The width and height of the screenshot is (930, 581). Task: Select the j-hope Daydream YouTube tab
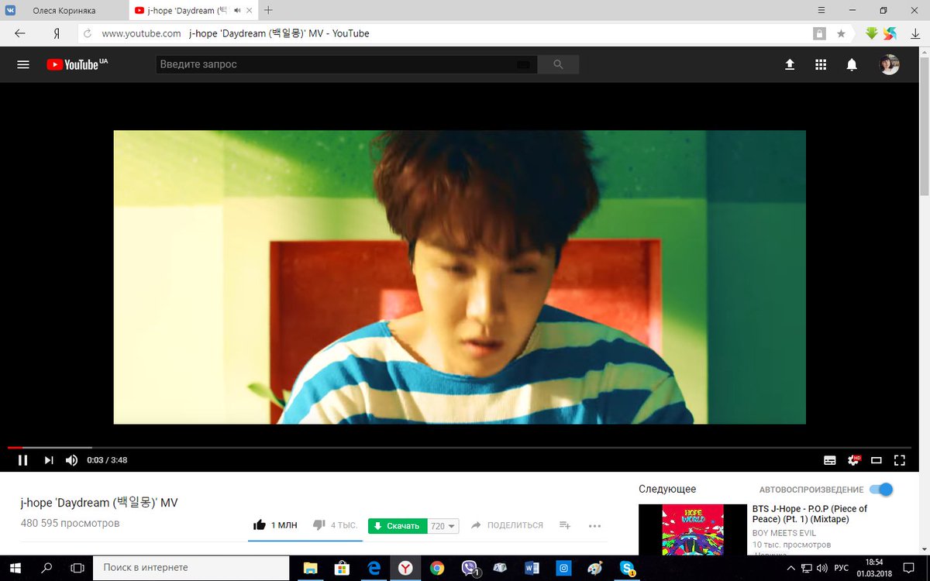192,11
